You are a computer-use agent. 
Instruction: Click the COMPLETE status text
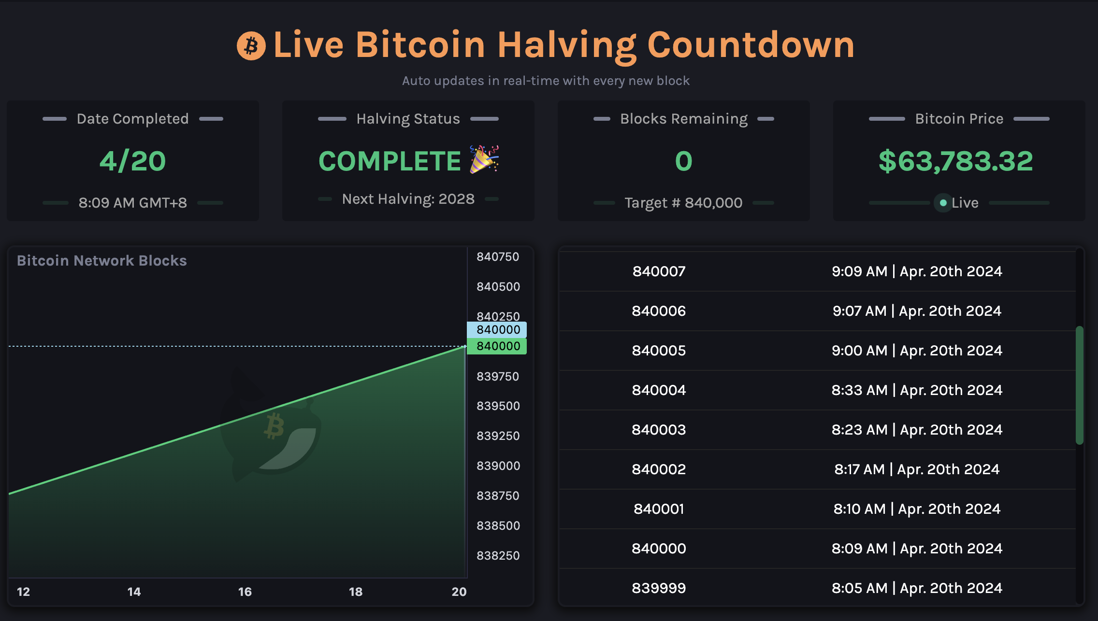tap(389, 161)
